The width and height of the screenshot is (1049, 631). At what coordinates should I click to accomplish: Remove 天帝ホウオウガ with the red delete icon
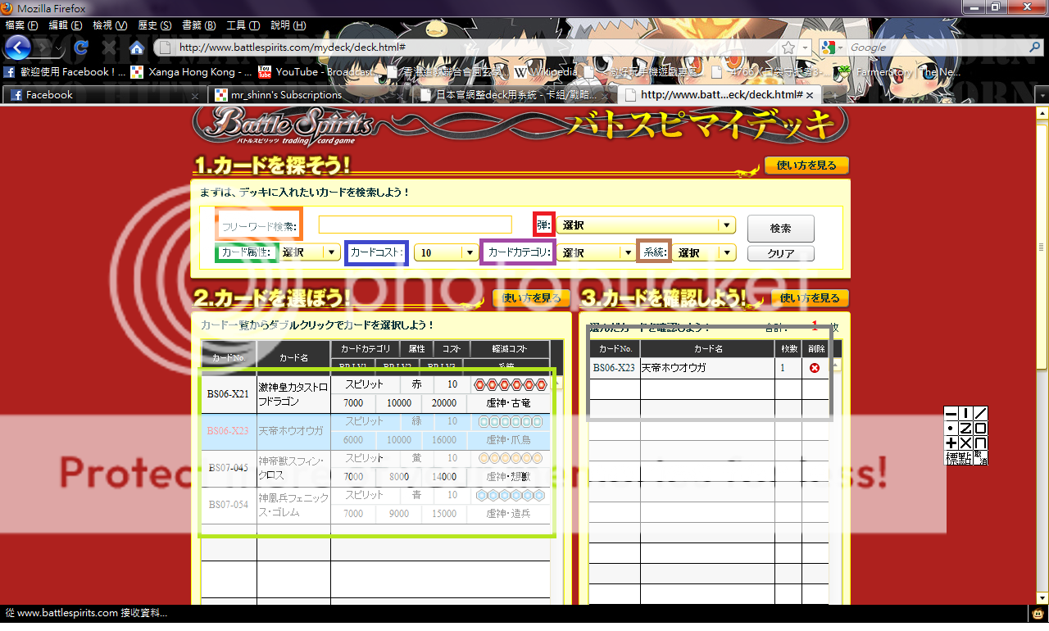tap(814, 368)
